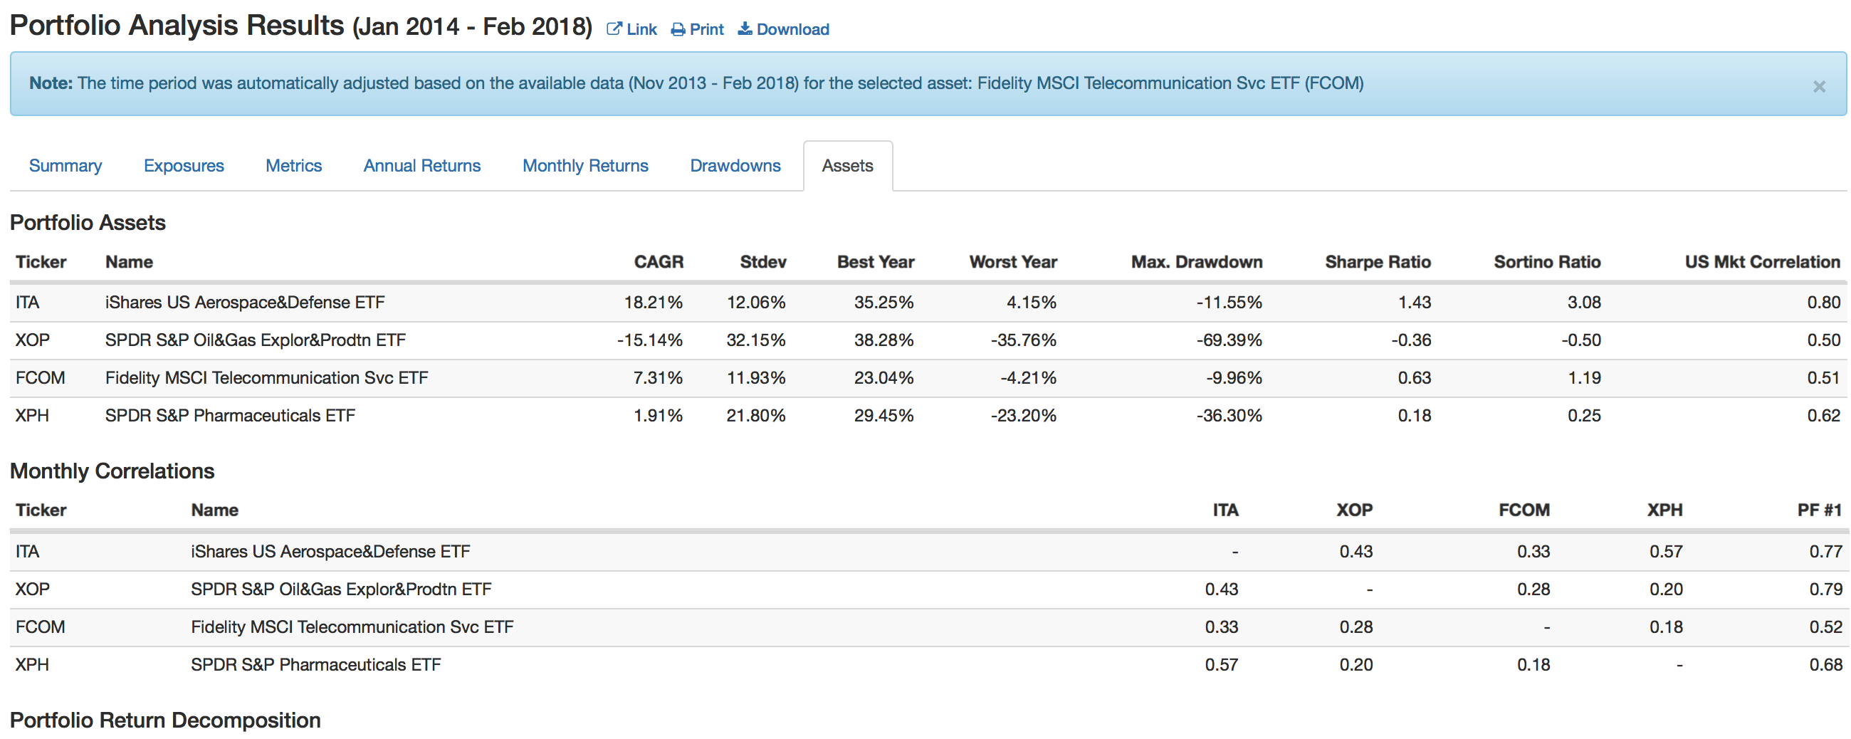Screen dimensions: 1851x739
Task: Click Fidelity MSCI Telecommunication Svc ETF in Monthly Correlations
Action: pyautogui.click(x=352, y=627)
